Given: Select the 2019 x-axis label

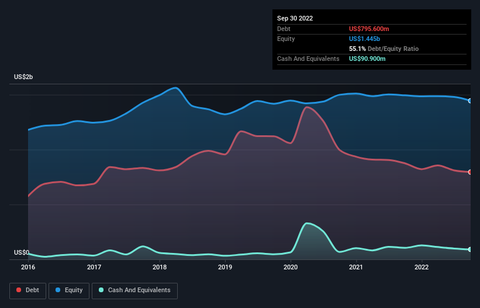Looking at the screenshot, I should coord(225,267).
